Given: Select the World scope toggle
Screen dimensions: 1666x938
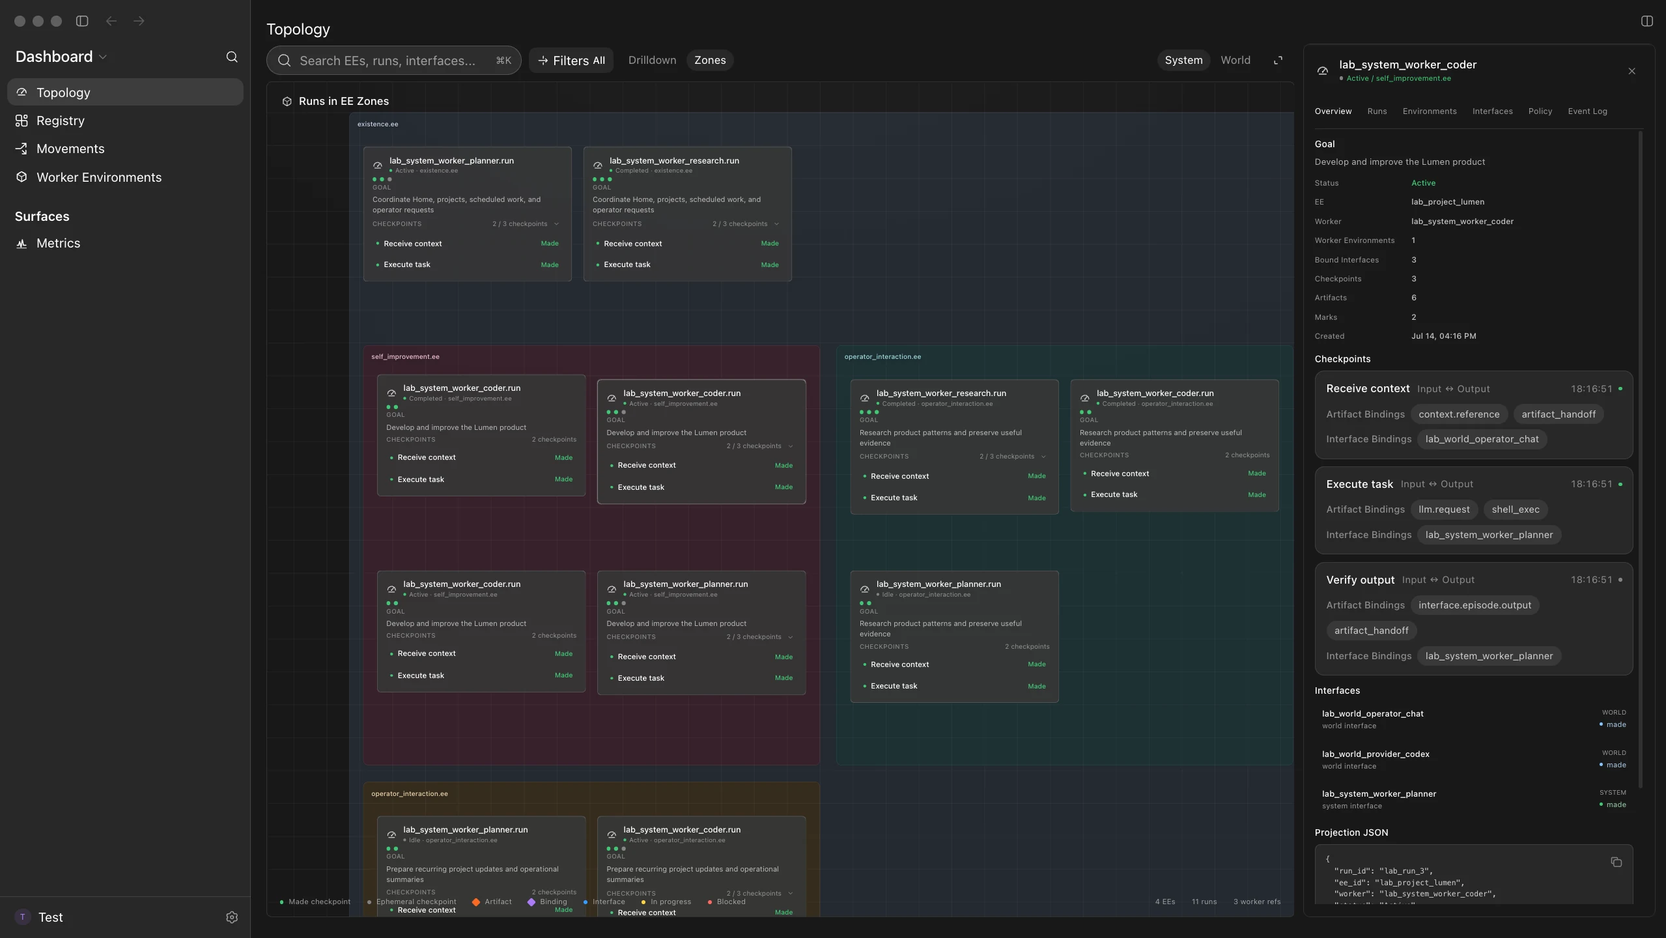Looking at the screenshot, I should coord(1235,60).
